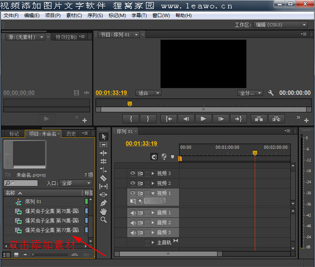This screenshot has width=315, height=267.
Task: Switch to the 历史 tab
Action: pos(71,133)
